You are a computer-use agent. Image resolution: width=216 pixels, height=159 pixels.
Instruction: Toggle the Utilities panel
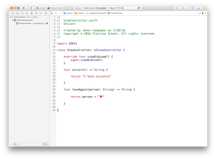(x=204, y=8)
